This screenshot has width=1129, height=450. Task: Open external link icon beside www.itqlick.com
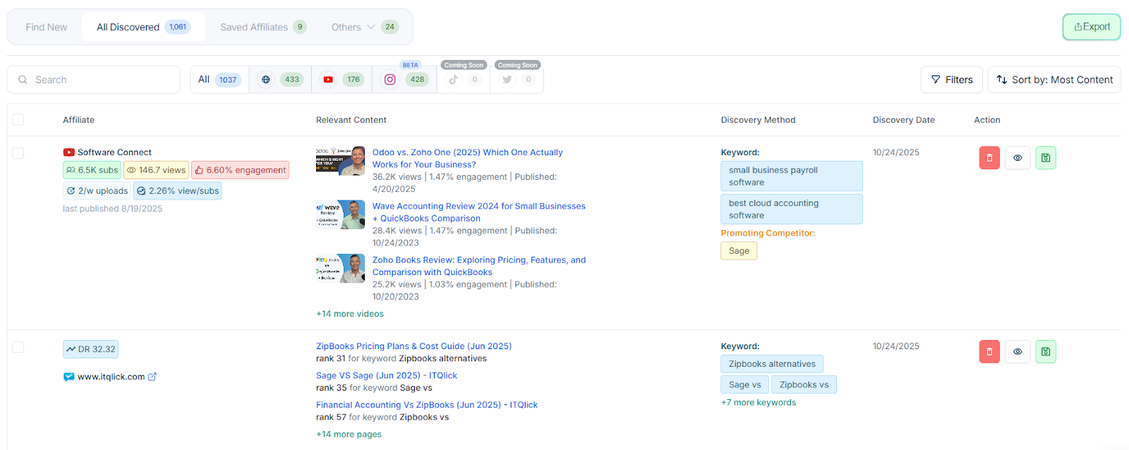152,377
